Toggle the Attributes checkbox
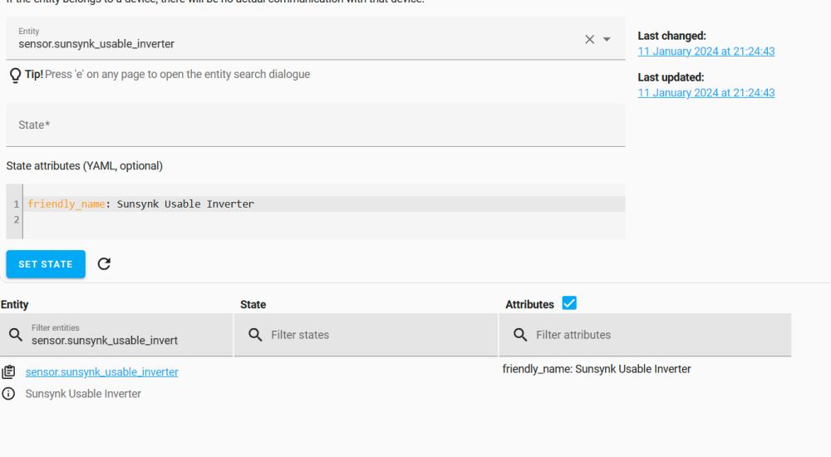Screen dimensions: 831x457 [569, 303]
